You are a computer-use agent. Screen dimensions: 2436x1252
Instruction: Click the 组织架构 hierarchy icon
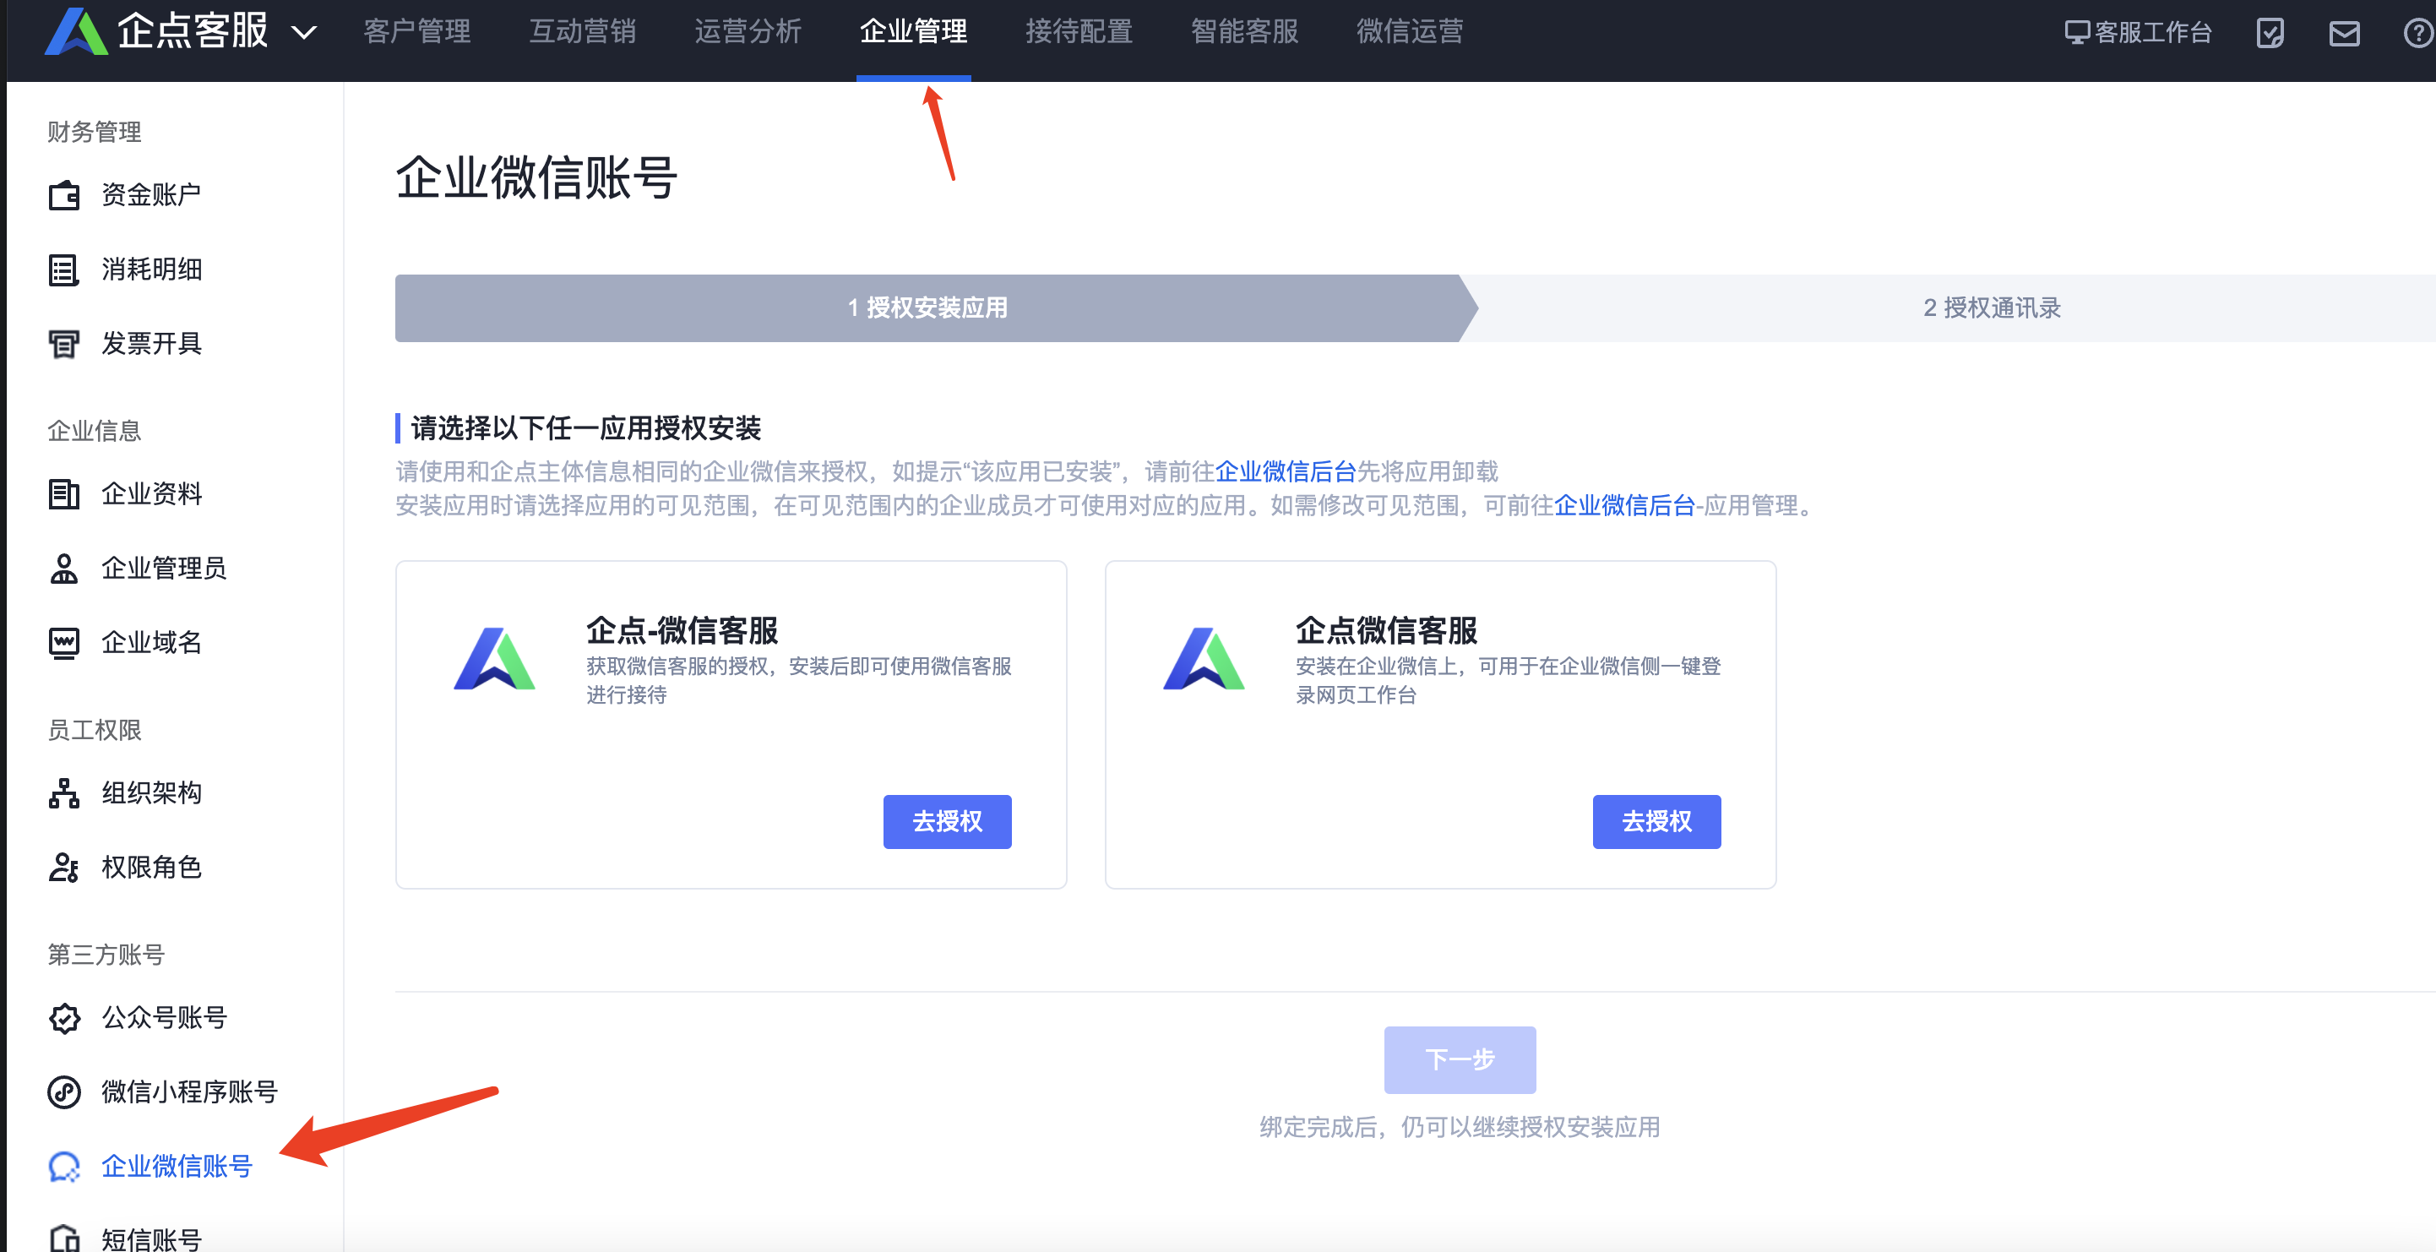pyautogui.click(x=64, y=793)
